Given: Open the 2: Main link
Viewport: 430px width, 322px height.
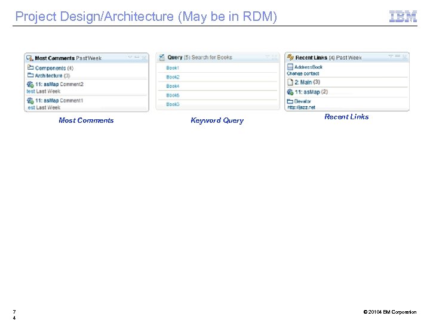Looking at the screenshot, I should pyautogui.click(x=303, y=82).
